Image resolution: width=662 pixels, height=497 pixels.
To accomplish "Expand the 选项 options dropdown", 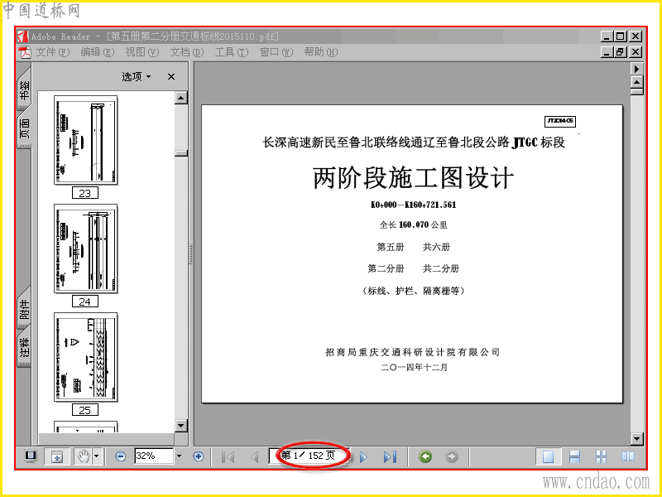I will pyautogui.click(x=136, y=76).
